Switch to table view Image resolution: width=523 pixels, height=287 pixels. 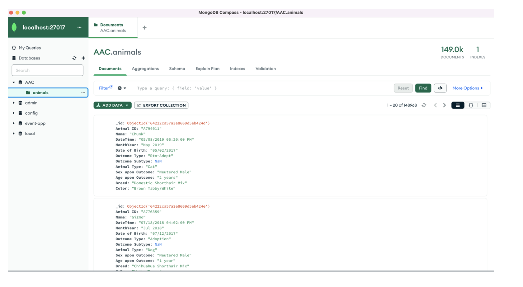(x=484, y=106)
